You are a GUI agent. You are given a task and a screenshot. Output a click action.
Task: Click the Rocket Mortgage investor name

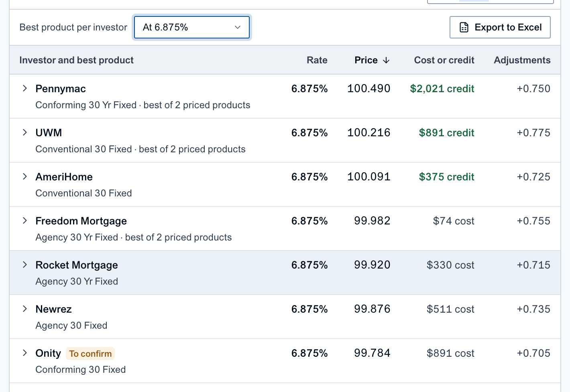(x=77, y=265)
